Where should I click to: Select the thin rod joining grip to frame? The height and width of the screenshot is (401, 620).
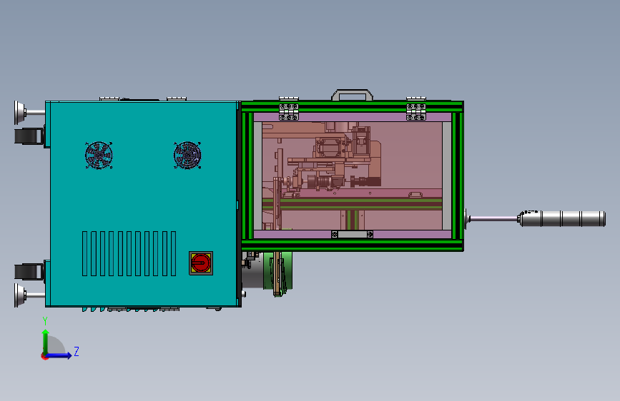[493, 218]
